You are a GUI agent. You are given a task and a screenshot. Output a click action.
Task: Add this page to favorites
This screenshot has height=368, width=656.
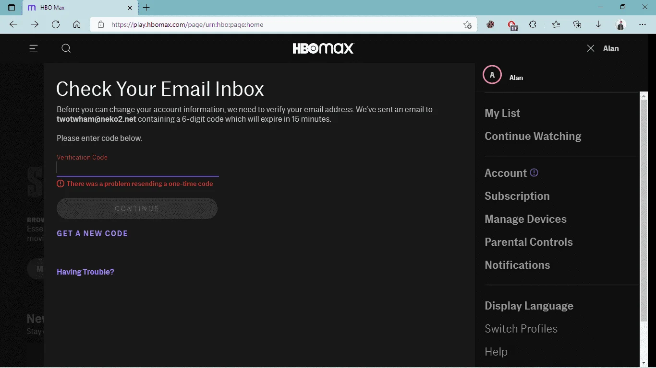pos(467,24)
